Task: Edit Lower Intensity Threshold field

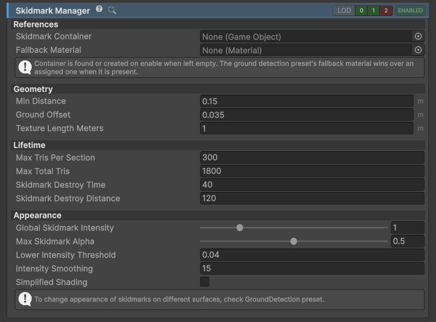Action: (x=312, y=255)
